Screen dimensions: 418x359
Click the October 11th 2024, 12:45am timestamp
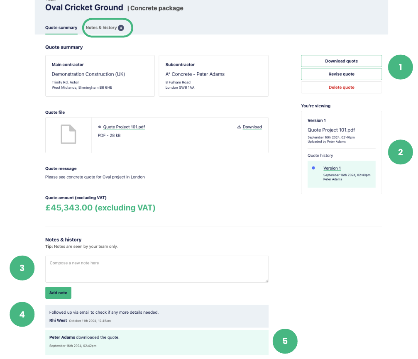click(90, 321)
